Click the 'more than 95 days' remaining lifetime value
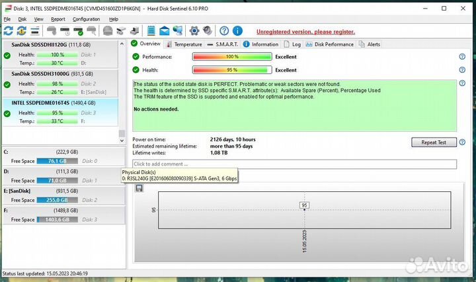The image size is (476, 282). [x=231, y=146]
